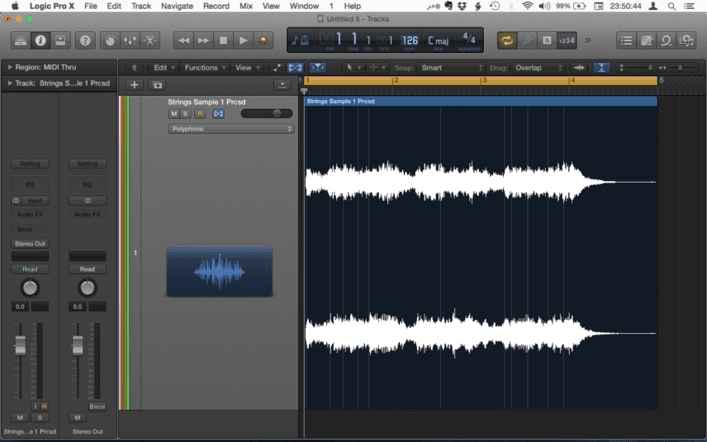
Task: Open the Record menu in menu bar
Action: coord(216,6)
